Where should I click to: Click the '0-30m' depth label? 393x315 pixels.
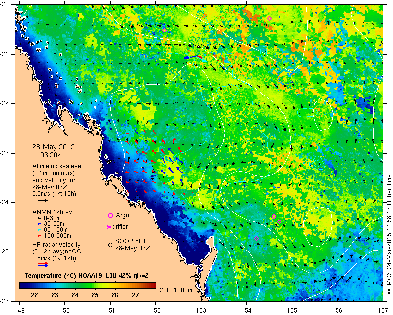52,218
